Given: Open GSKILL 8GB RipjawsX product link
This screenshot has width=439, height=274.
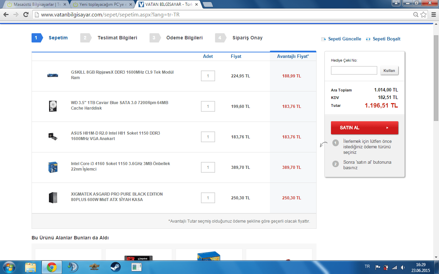Looking at the screenshot, I should [122, 75].
